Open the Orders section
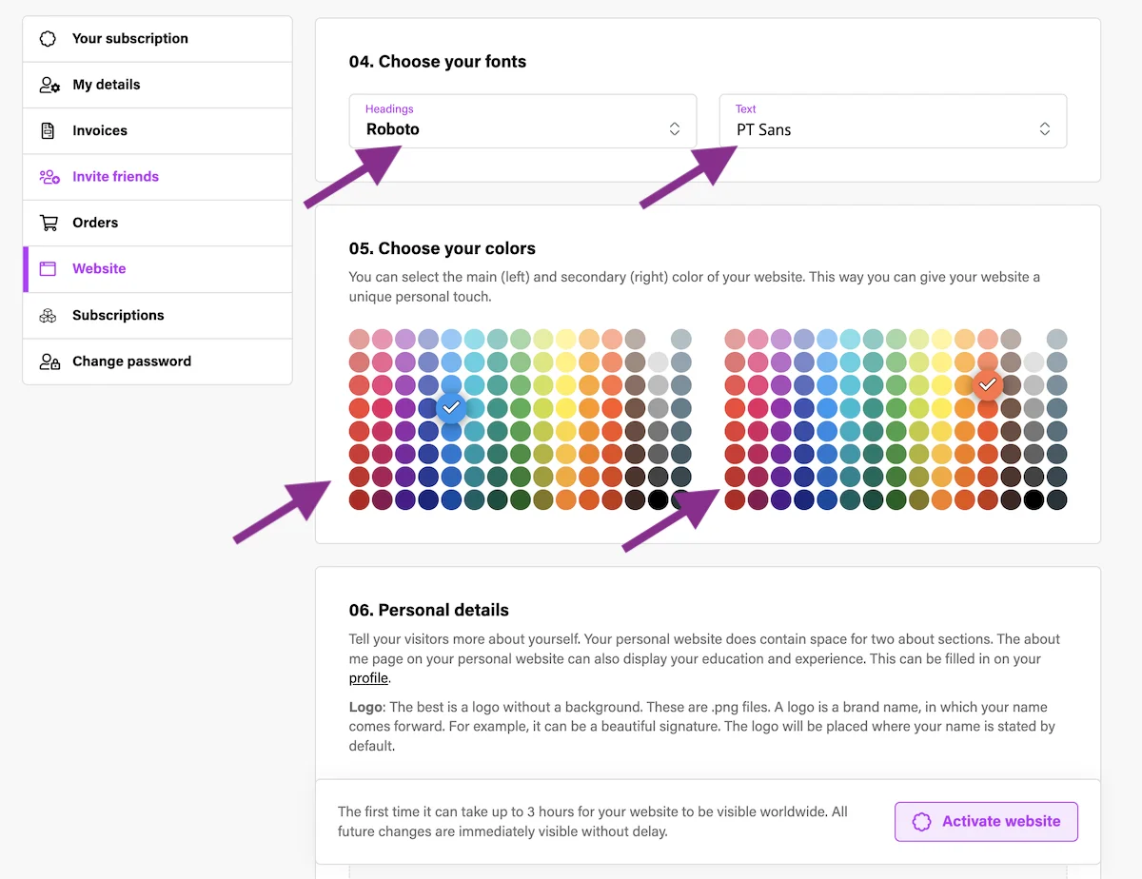 157,223
